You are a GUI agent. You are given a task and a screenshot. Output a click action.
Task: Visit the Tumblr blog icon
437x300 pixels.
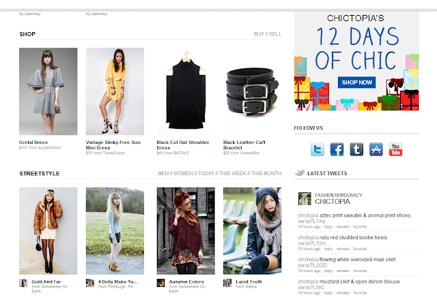point(356,149)
